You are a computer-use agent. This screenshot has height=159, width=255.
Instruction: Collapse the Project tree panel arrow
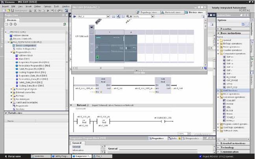point(67,15)
